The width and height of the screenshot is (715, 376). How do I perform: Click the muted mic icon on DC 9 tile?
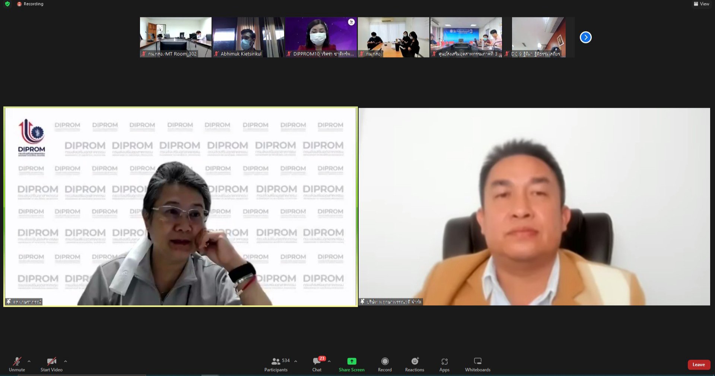point(507,54)
